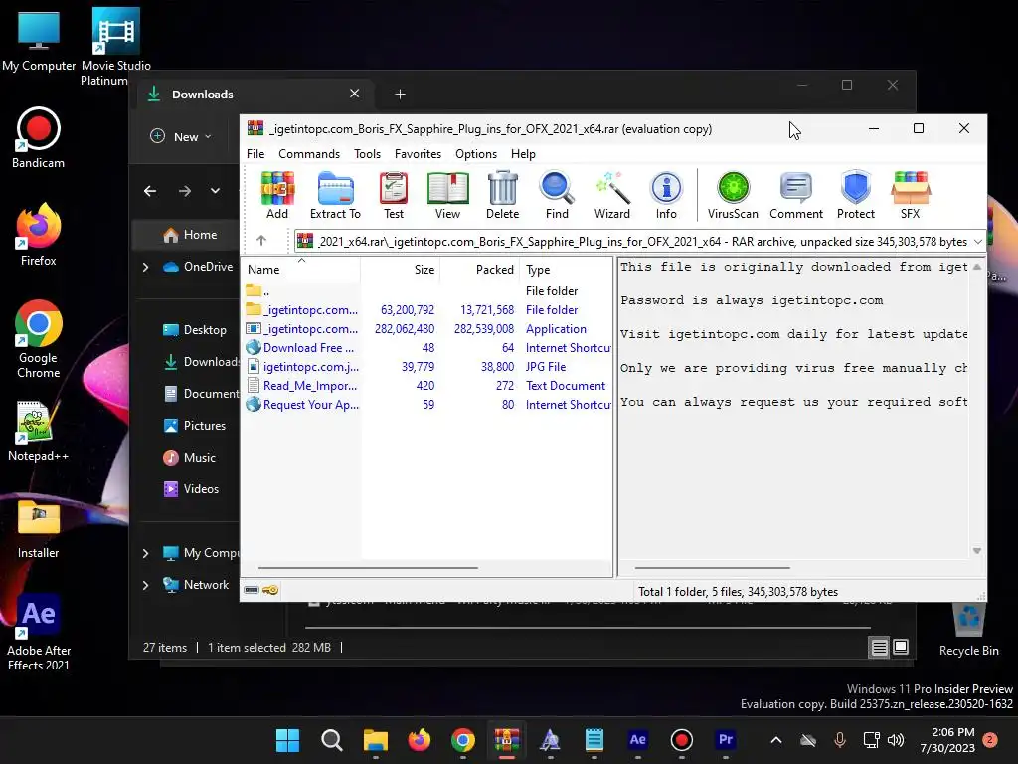Open Bandicam desktop shortcut
Screen dimensions: 1018x764
point(39,138)
